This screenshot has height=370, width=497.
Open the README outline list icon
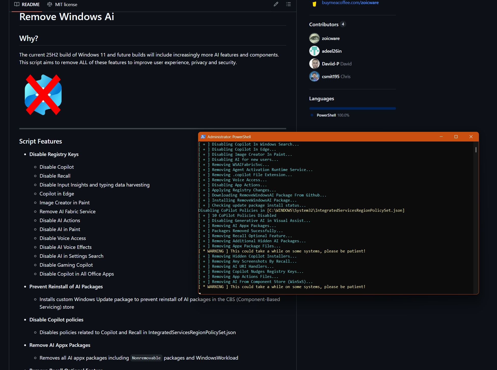coord(288,4)
